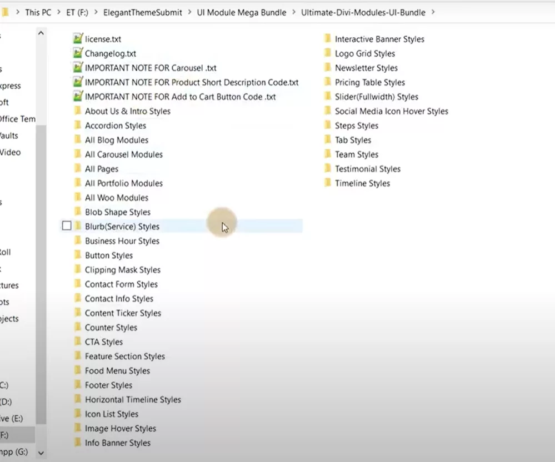Select the selected (F:) drive in sidebar
Screen dimensions: 555x462
click(x=17, y=435)
